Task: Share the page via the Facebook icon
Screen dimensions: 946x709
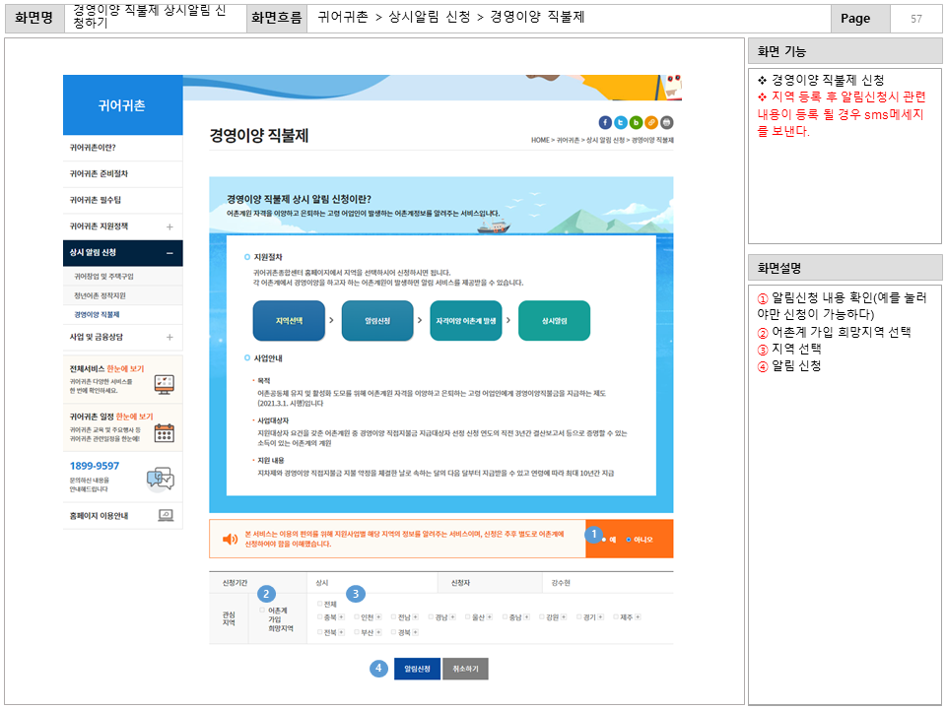Action: point(605,122)
